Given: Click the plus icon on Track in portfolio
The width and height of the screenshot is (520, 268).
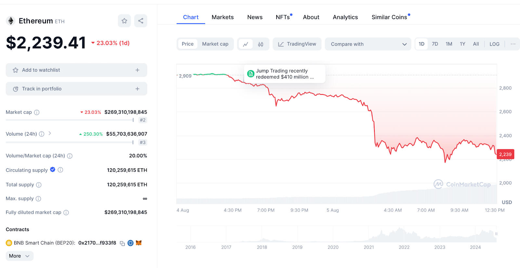Looking at the screenshot, I should pos(137,89).
